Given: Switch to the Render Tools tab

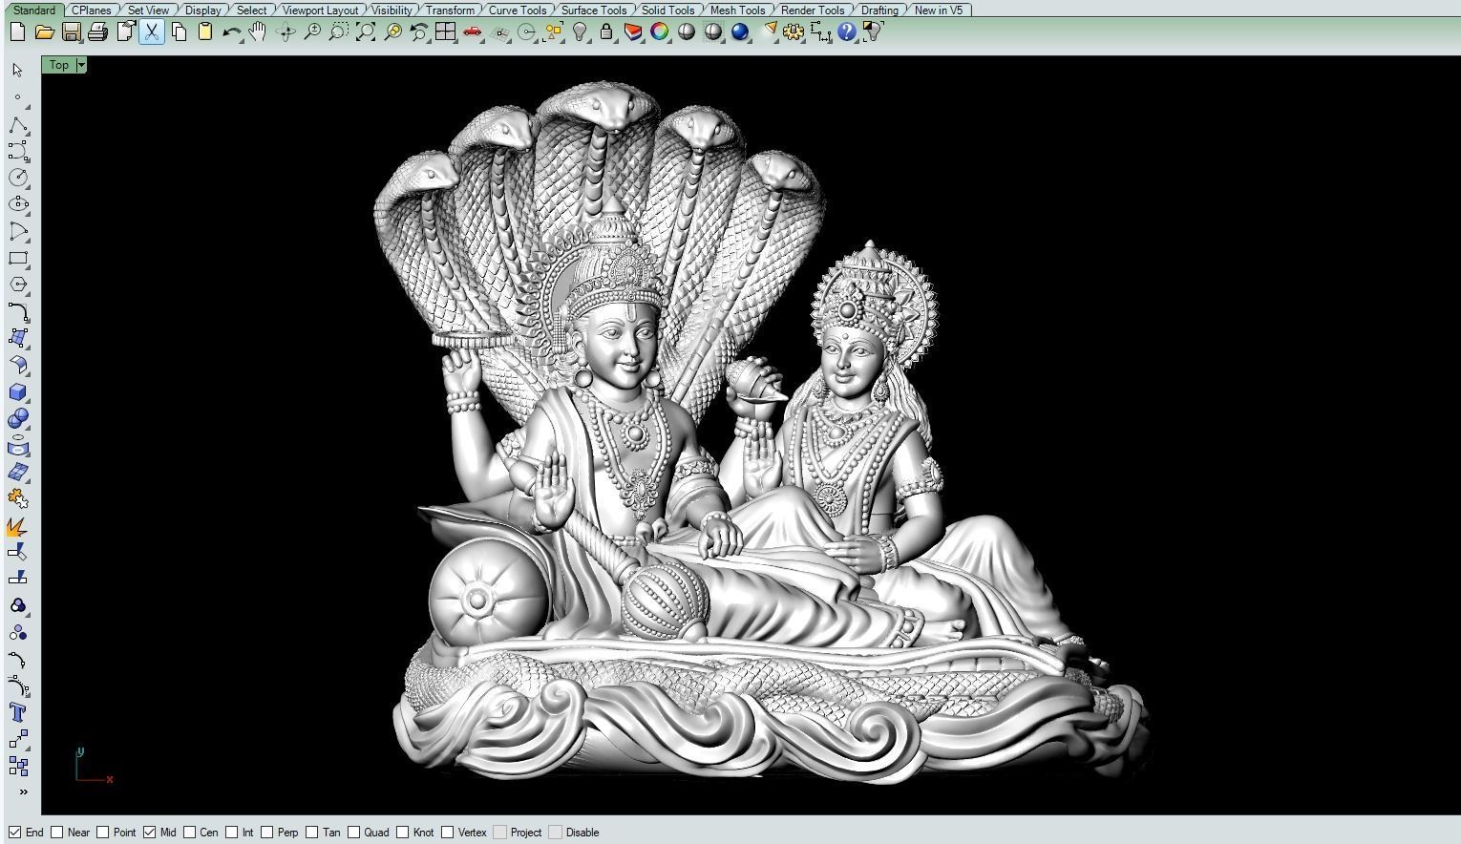Looking at the screenshot, I should (812, 11).
